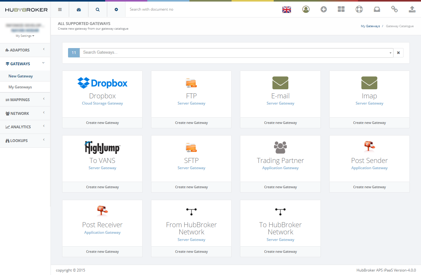The height and width of the screenshot is (275, 421).
Task: Open the Search Gateways dropdown arrow
Action: [x=390, y=53]
